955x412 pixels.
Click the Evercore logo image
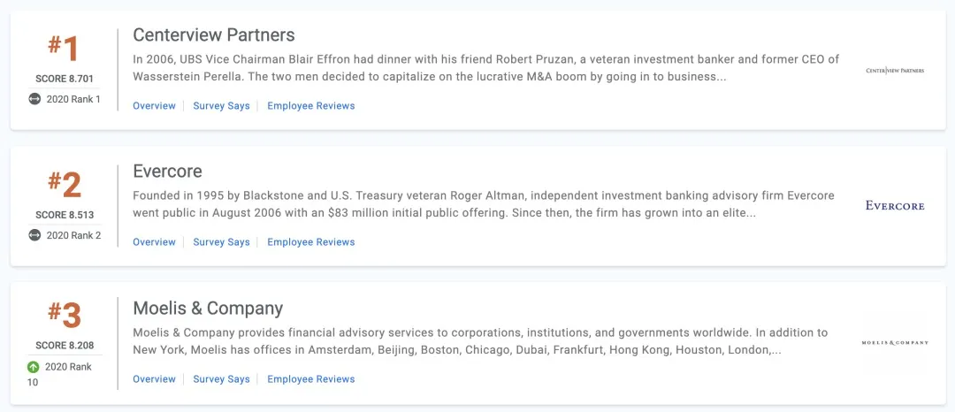click(895, 206)
